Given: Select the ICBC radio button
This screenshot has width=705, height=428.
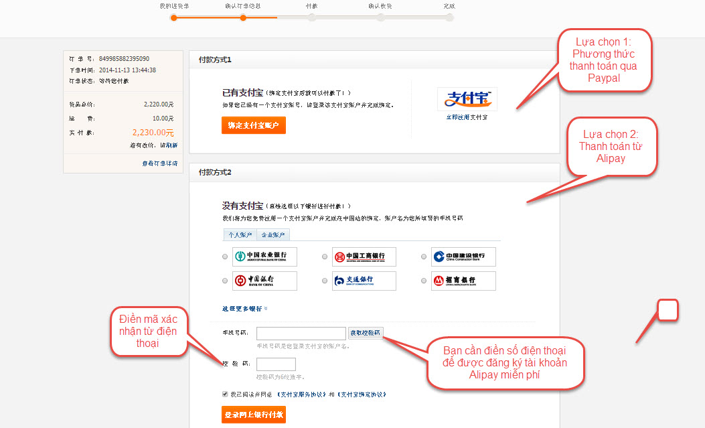Looking at the screenshot, I should click(x=325, y=257).
